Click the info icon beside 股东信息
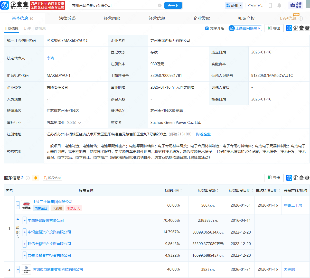The image size is (310, 278). [x=28, y=178]
